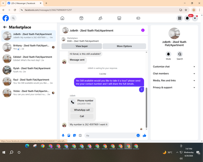The height and width of the screenshot is (162, 203).
Task: Search in conversation icon
Action: pos(180,54)
